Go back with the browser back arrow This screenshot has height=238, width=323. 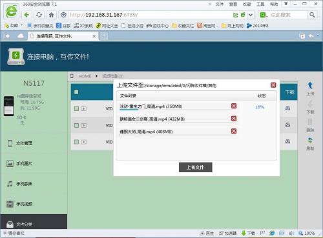pos(26,15)
